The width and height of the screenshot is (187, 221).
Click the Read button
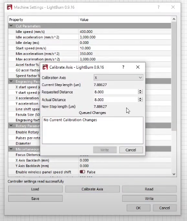point(149,189)
